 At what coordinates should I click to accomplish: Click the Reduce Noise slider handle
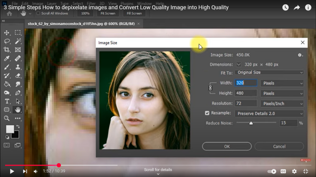[x=251, y=123]
